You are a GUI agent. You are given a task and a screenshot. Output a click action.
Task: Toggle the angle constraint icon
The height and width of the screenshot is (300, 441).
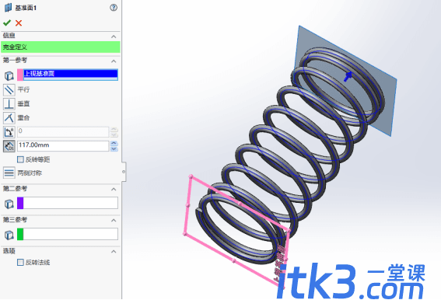coord(9,132)
